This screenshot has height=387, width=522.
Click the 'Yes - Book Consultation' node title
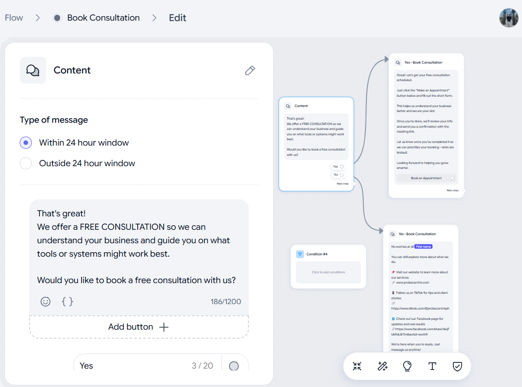(x=423, y=63)
